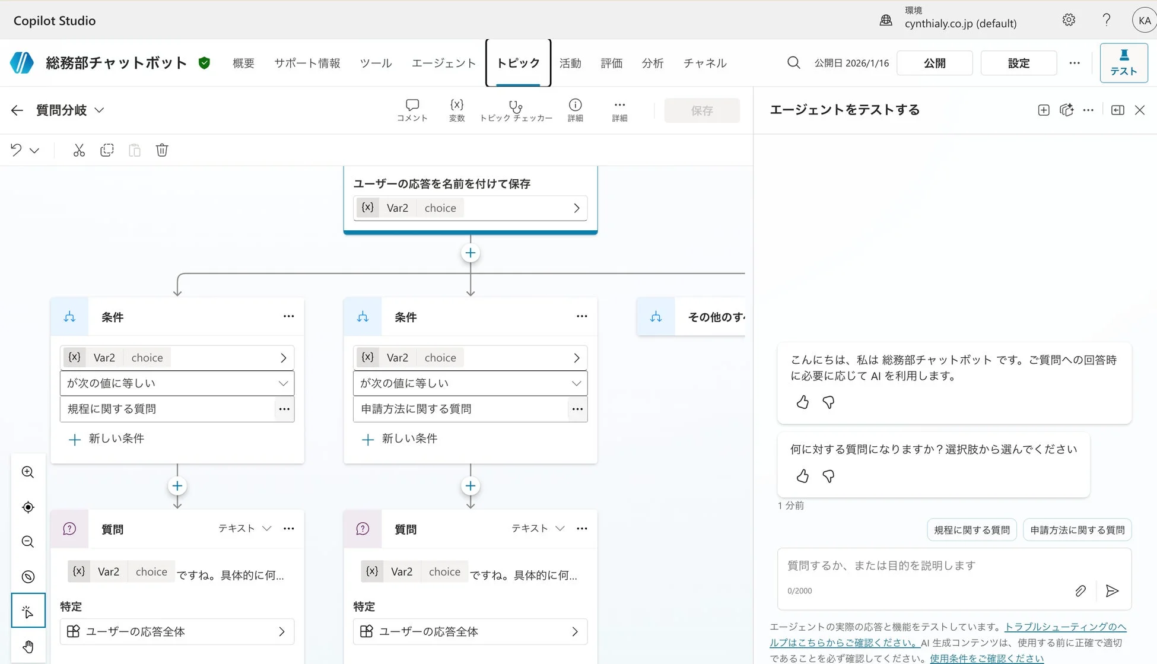Click the fit-to-view target icon in the canvas toolbar

27,507
